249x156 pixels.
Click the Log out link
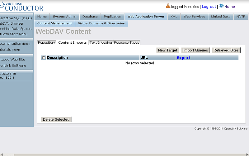[x=209, y=7]
